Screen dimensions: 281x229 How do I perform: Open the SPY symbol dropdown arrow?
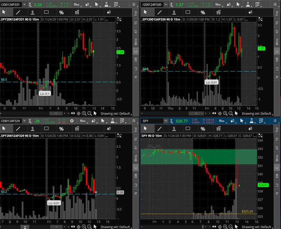click(166, 121)
